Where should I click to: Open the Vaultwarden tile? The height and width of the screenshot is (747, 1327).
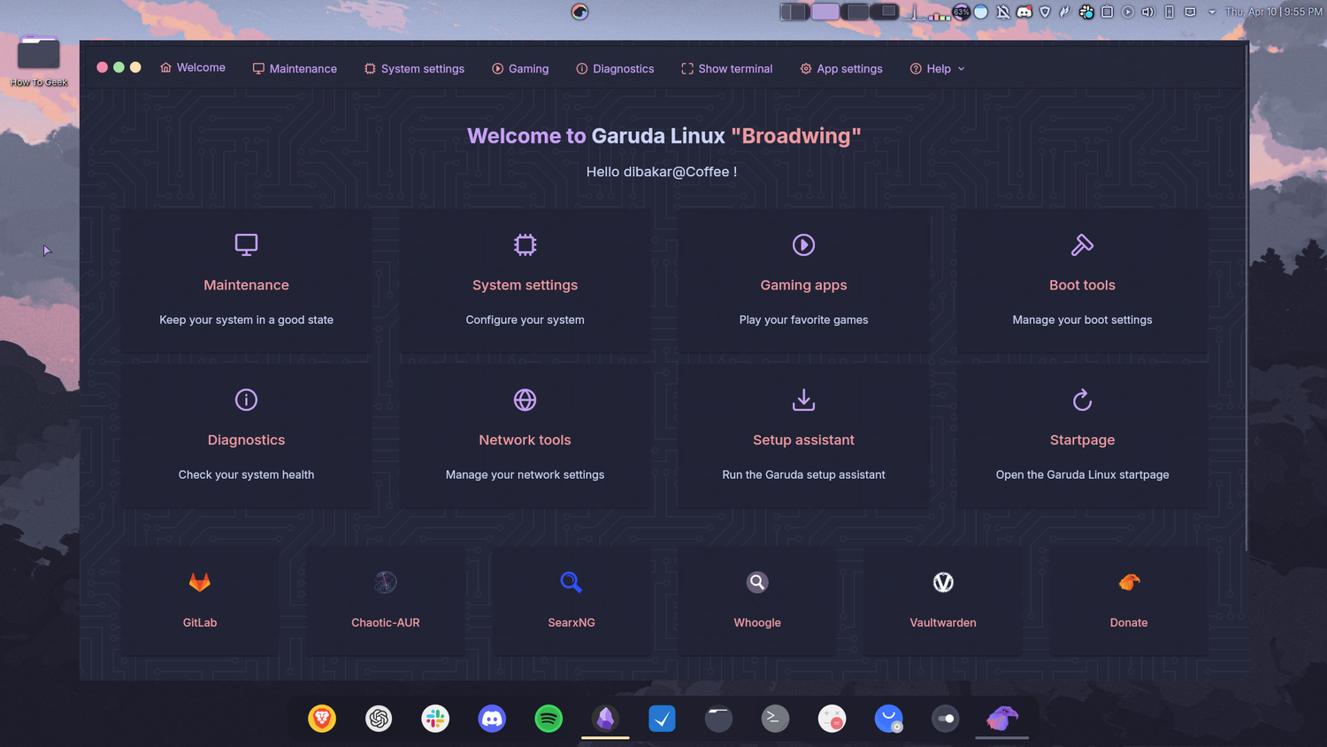click(x=943, y=600)
